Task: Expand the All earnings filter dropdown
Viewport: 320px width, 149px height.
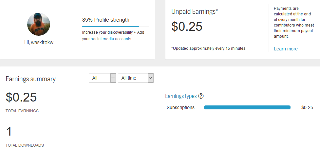Action: click(x=103, y=78)
